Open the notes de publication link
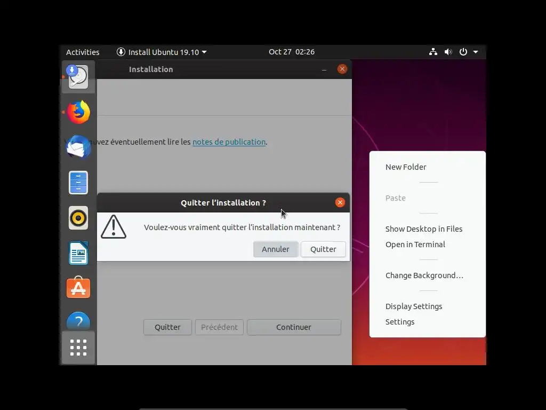The image size is (546, 410). 229,142
